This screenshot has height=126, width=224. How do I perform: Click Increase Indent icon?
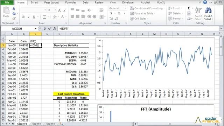(x=94, y=17)
